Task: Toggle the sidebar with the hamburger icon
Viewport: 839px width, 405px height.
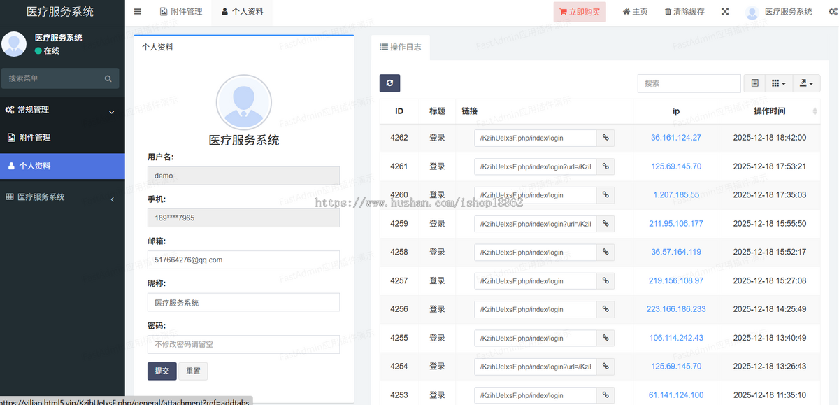Action: pos(137,11)
